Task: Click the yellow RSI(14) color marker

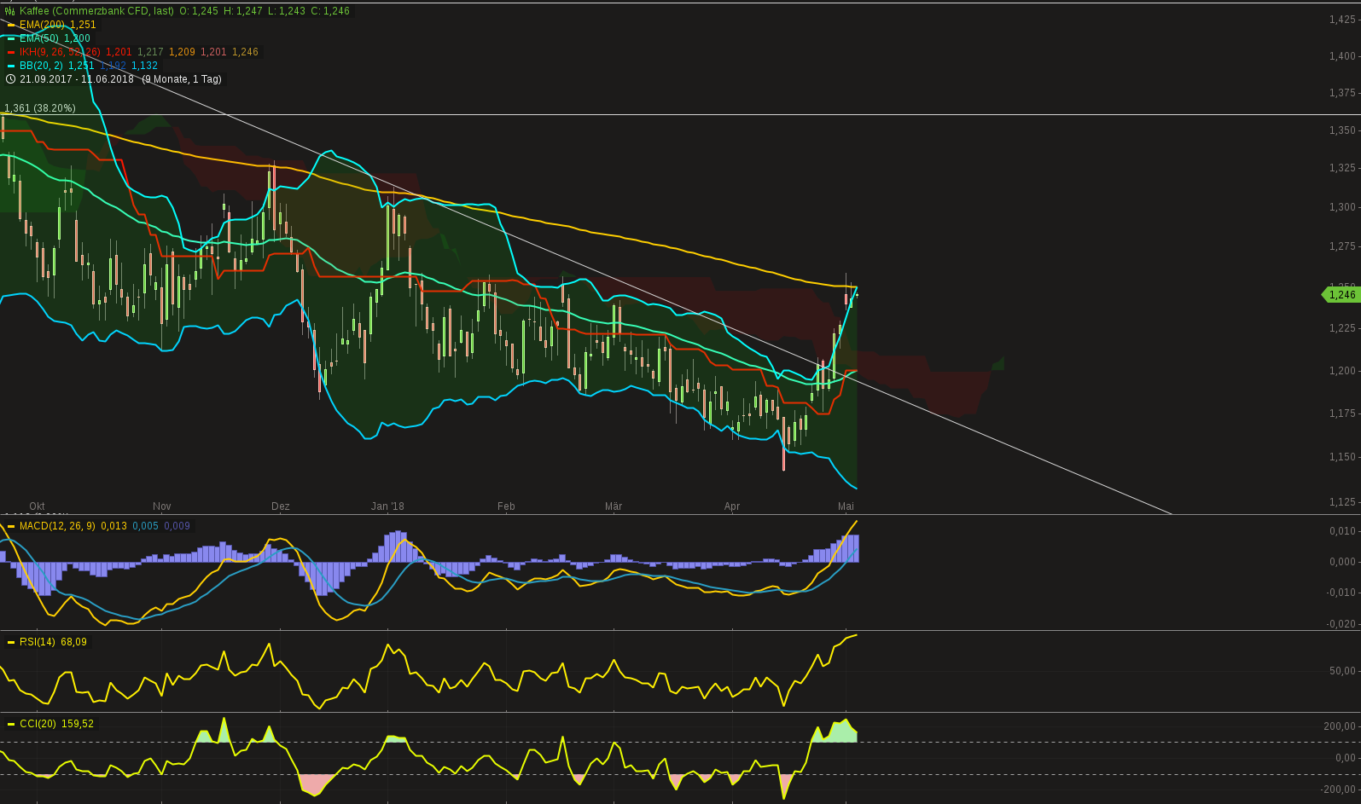Action: point(11,642)
